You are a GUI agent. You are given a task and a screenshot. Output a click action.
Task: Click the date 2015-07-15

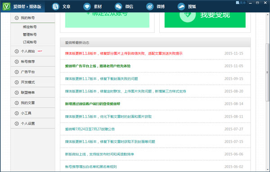pyautogui.click(x=234, y=142)
